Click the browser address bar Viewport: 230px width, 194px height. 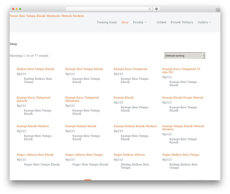pos(109,9)
